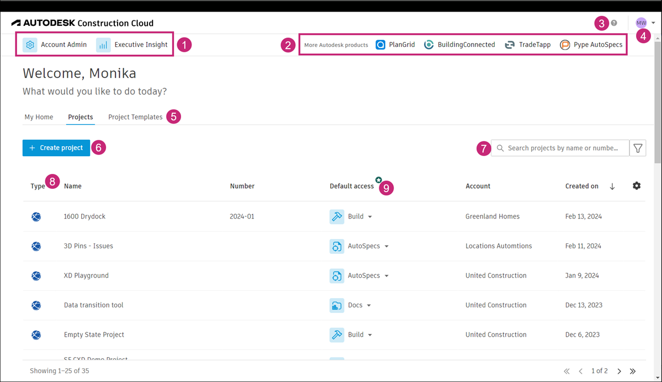This screenshot has height=382, width=662.
Task: Click Build icon for Empty State Project
Action: (337, 335)
